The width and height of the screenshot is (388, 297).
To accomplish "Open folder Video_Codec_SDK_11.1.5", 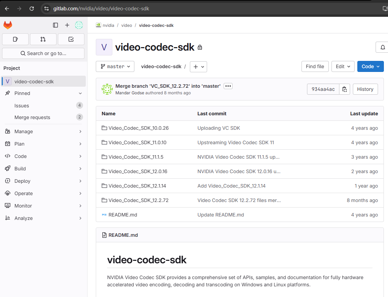I will pyautogui.click(x=136, y=157).
